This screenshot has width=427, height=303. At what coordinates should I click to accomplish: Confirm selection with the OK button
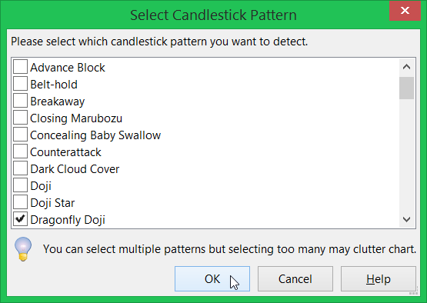tap(212, 278)
